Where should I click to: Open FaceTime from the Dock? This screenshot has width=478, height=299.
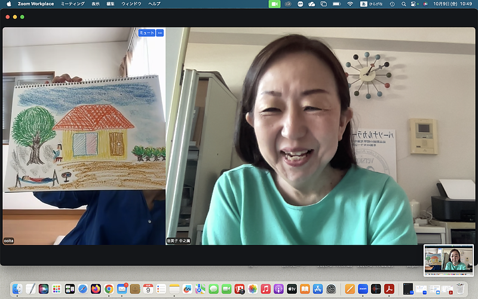click(226, 289)
